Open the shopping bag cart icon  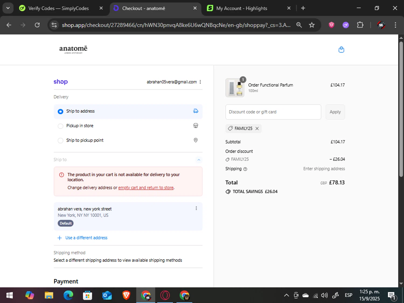pos(341,50)
